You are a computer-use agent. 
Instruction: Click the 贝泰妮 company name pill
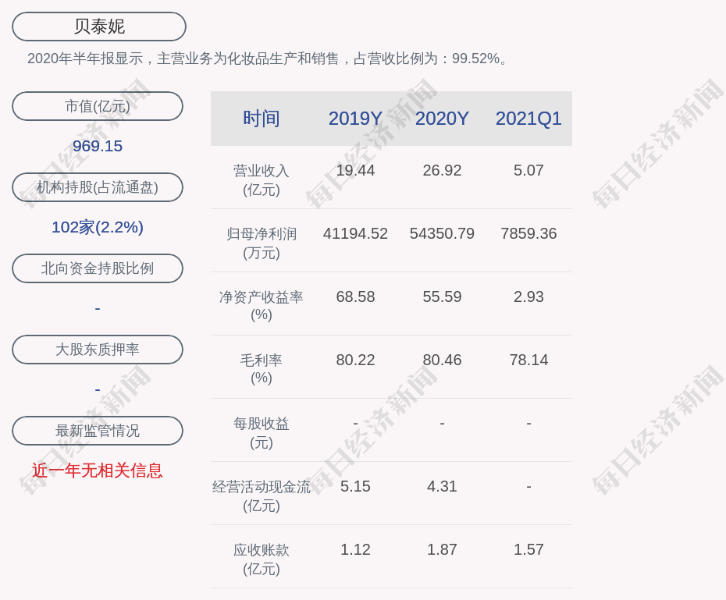[99, 27]
